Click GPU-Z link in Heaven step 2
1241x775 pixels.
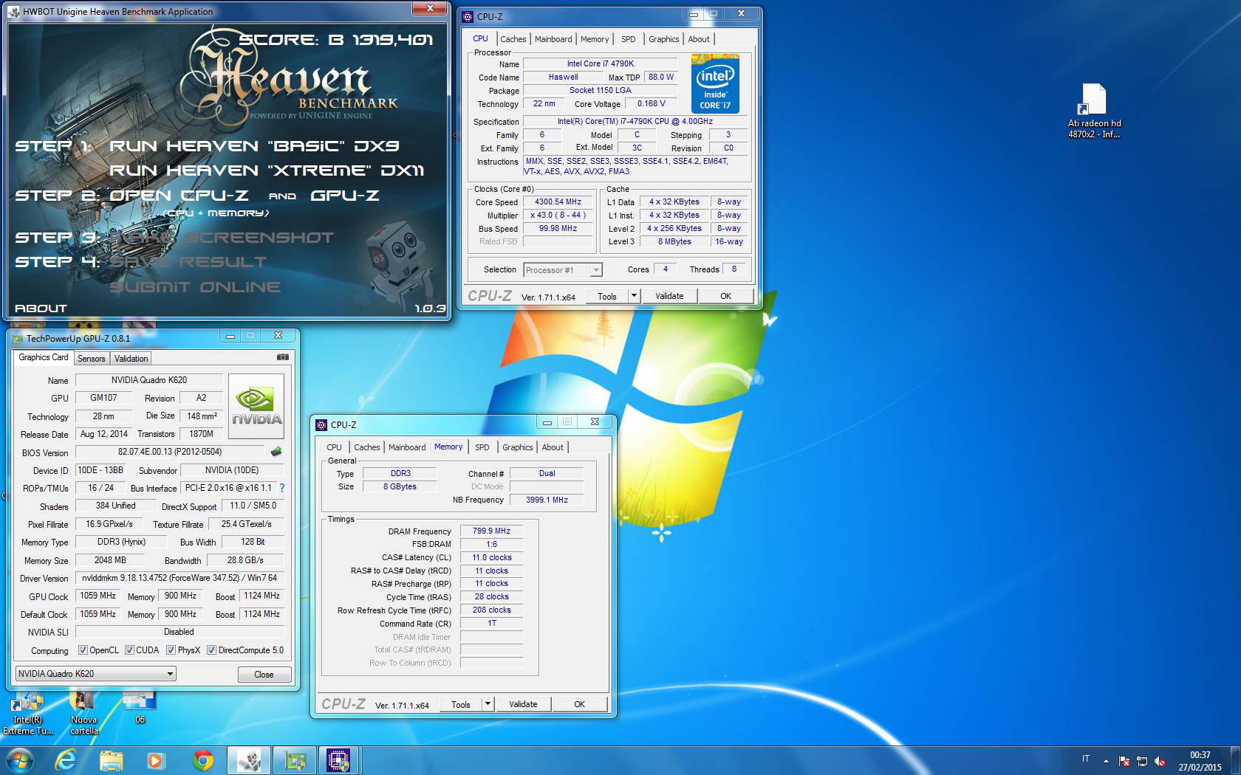coord(345,196)
